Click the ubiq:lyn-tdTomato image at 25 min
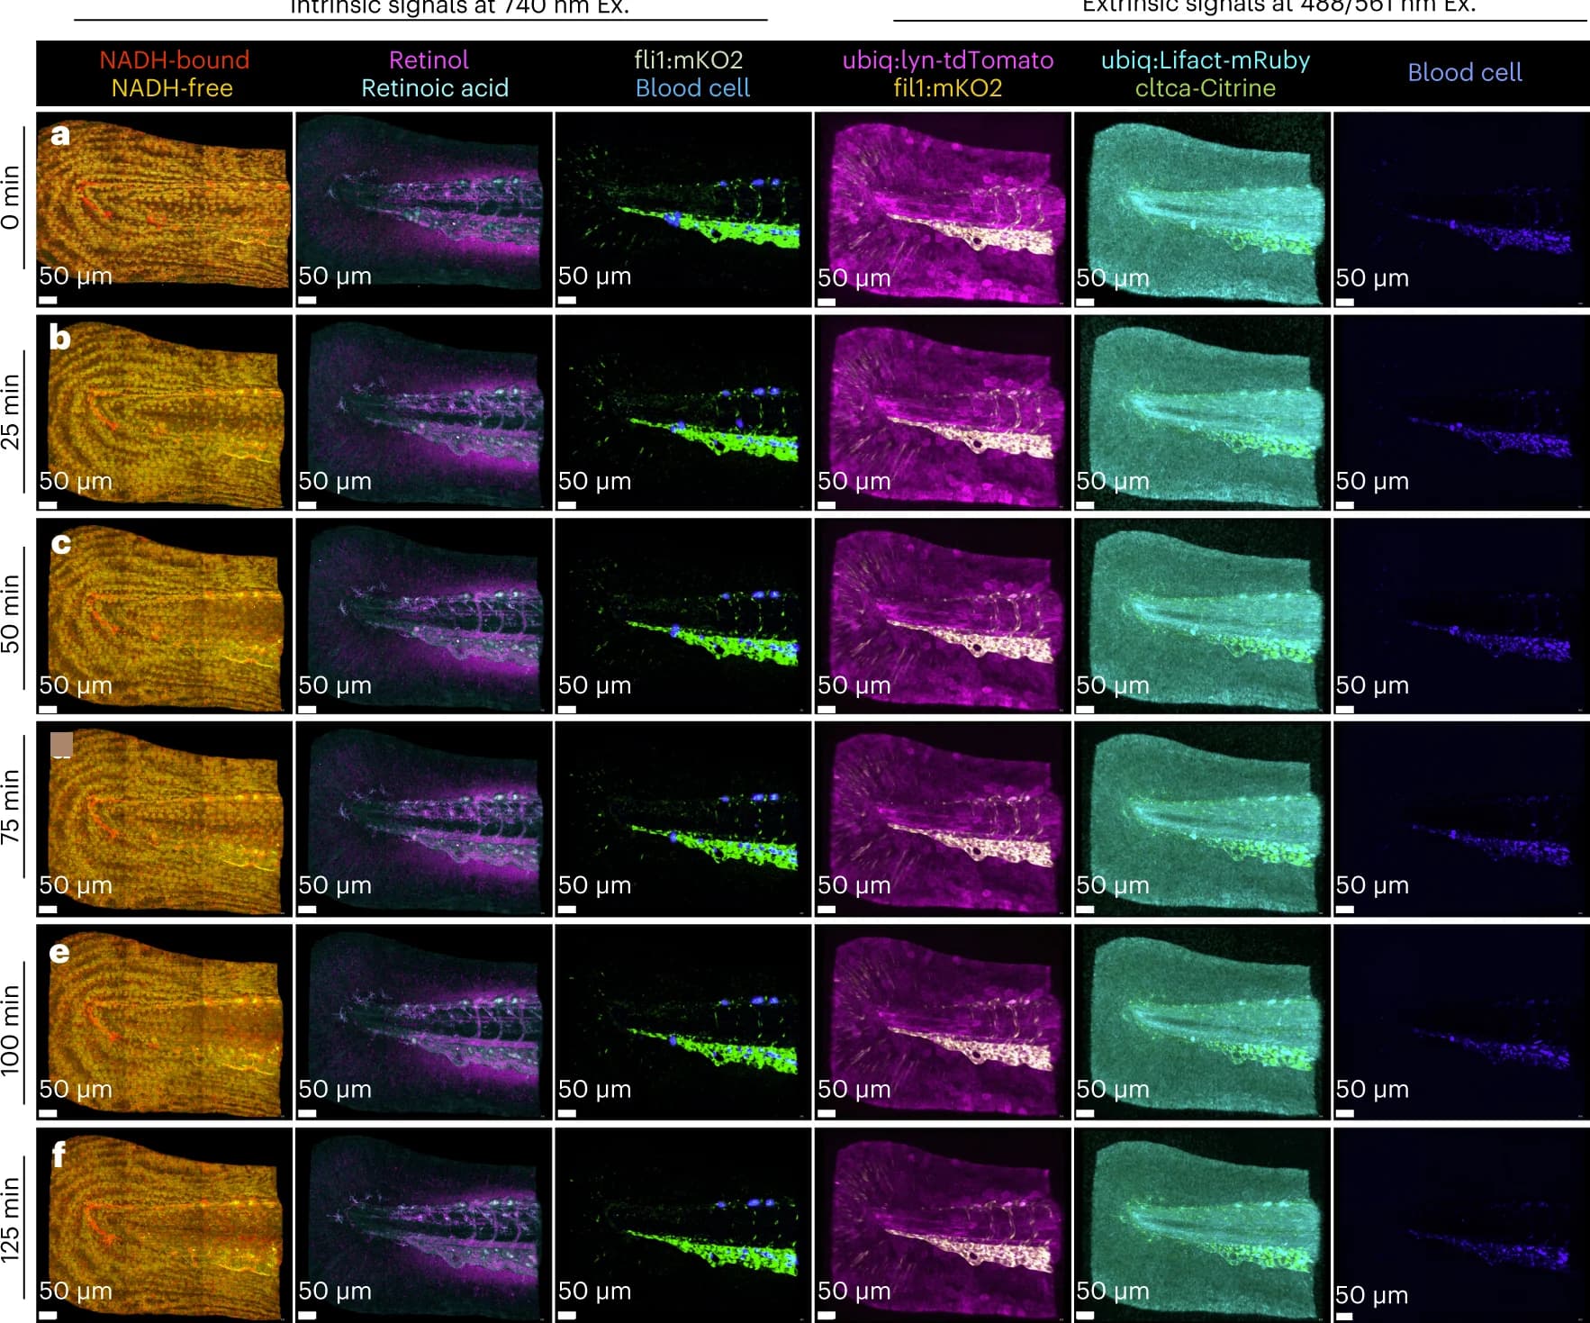 (943, 412)
